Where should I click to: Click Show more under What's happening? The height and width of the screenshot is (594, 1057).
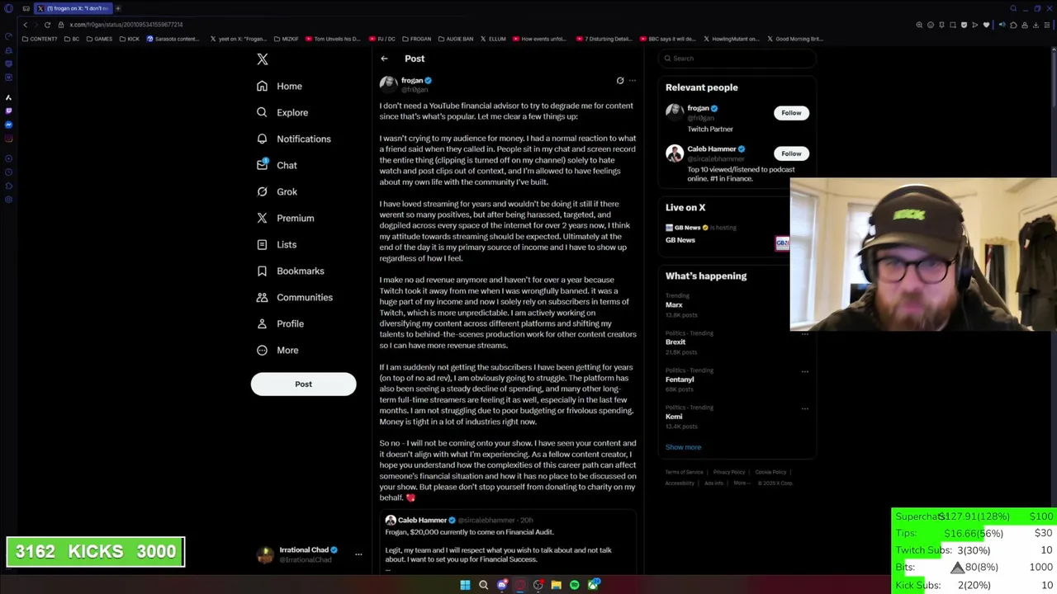pos(683,447)
